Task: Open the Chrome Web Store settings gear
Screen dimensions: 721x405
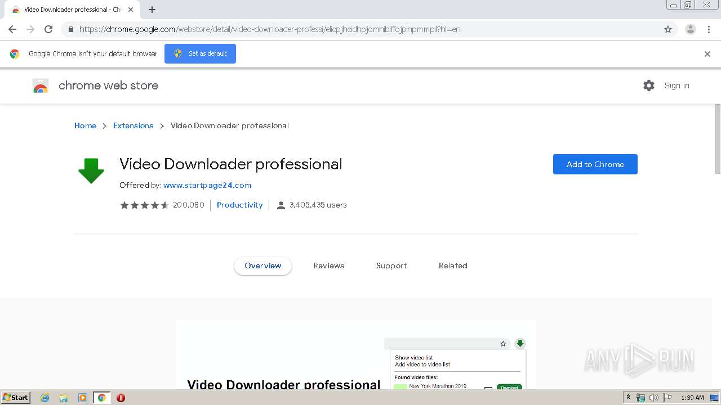Action: pos(649,85)
